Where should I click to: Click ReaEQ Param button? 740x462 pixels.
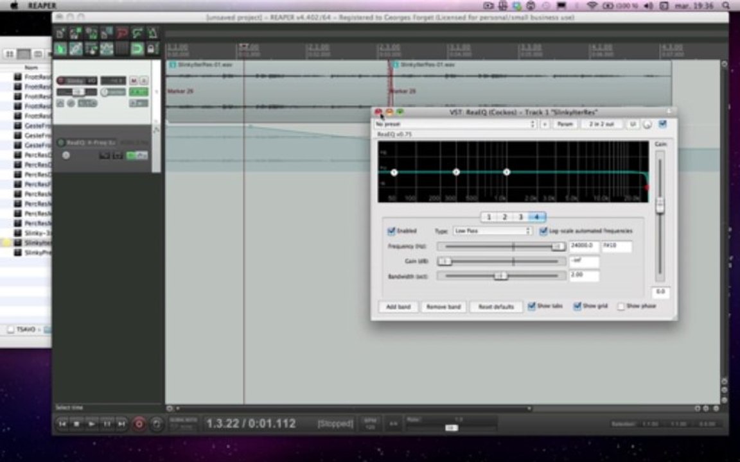(565, 124)
